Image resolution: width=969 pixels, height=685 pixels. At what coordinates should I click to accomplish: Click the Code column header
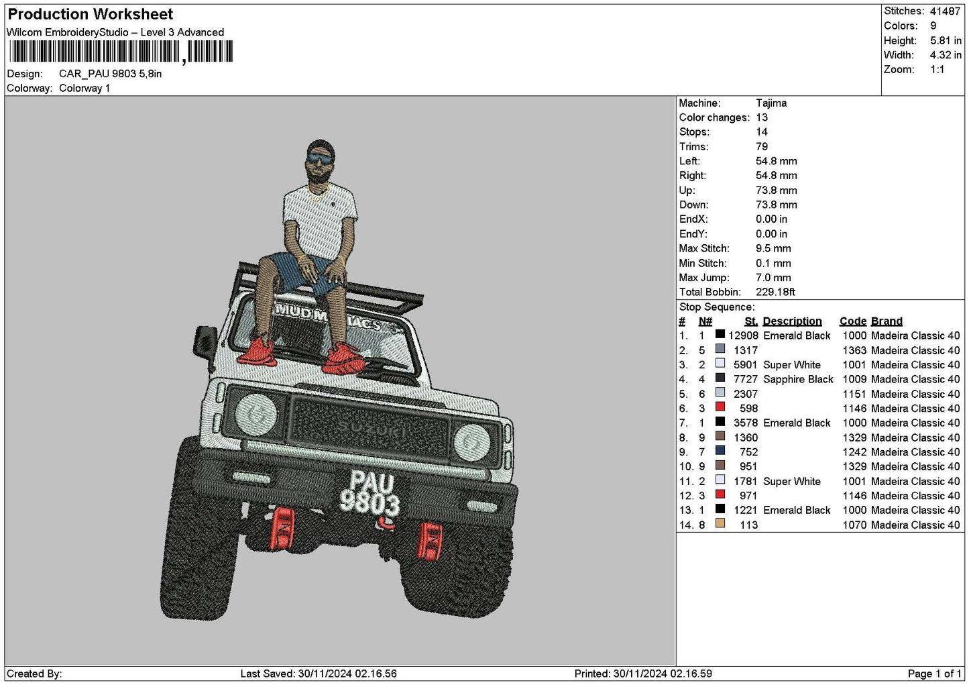tap(853, 321)
